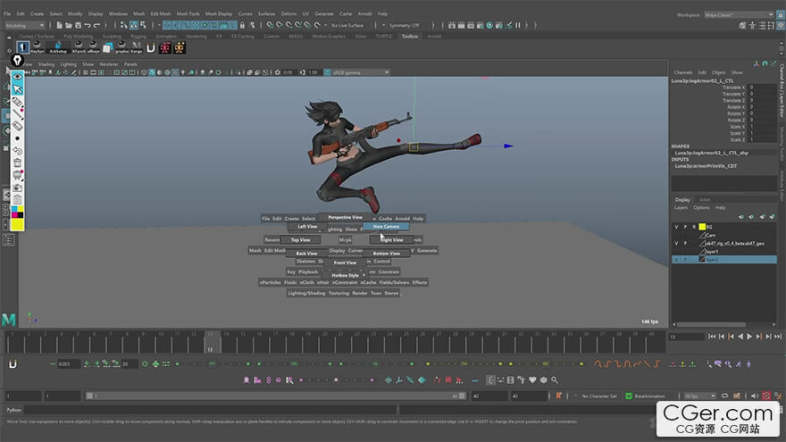Click the heart icon in bottom toolbar
Viewport: 786px width, 442px height.
532,379
